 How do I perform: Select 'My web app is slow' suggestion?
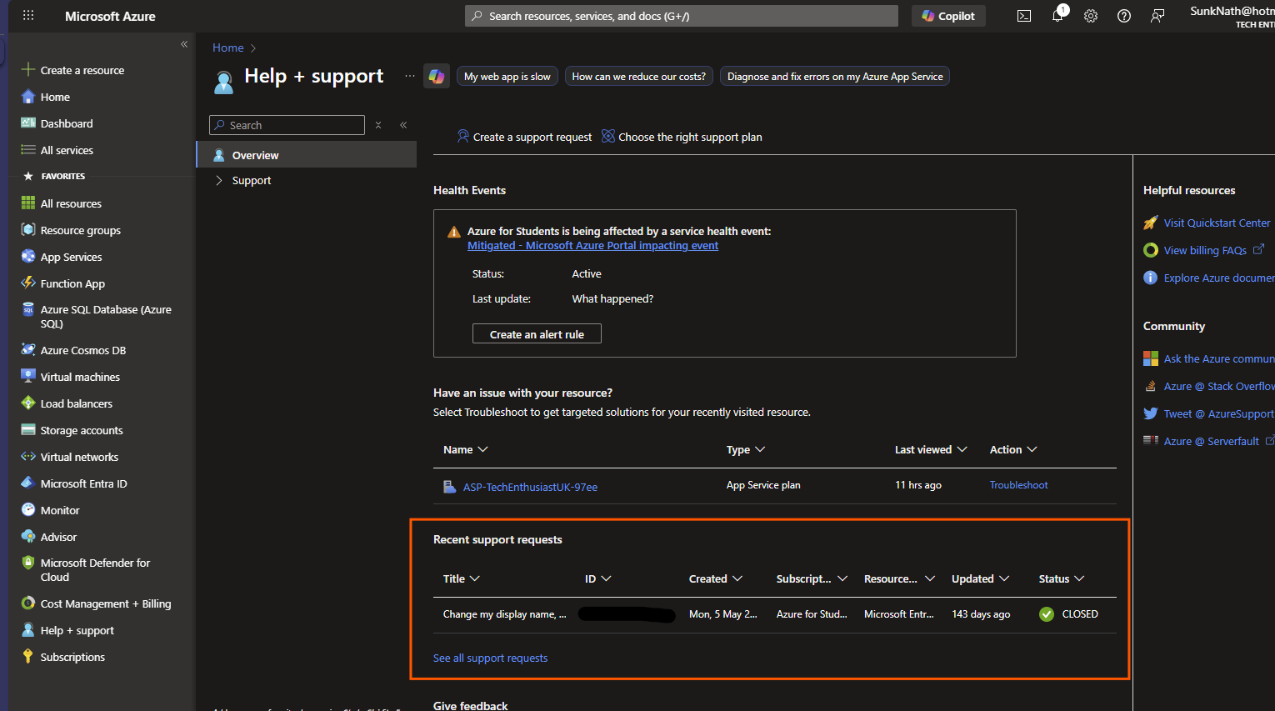(507, 76)
